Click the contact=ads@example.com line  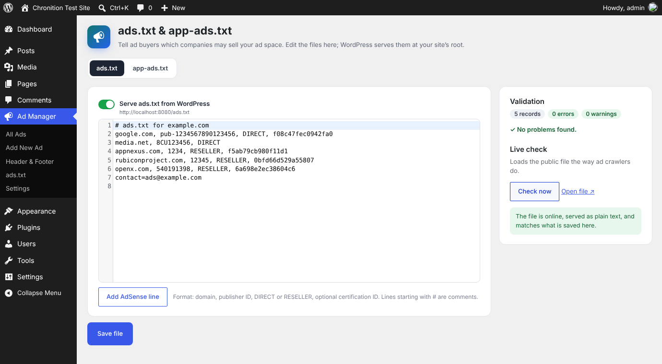158,178
